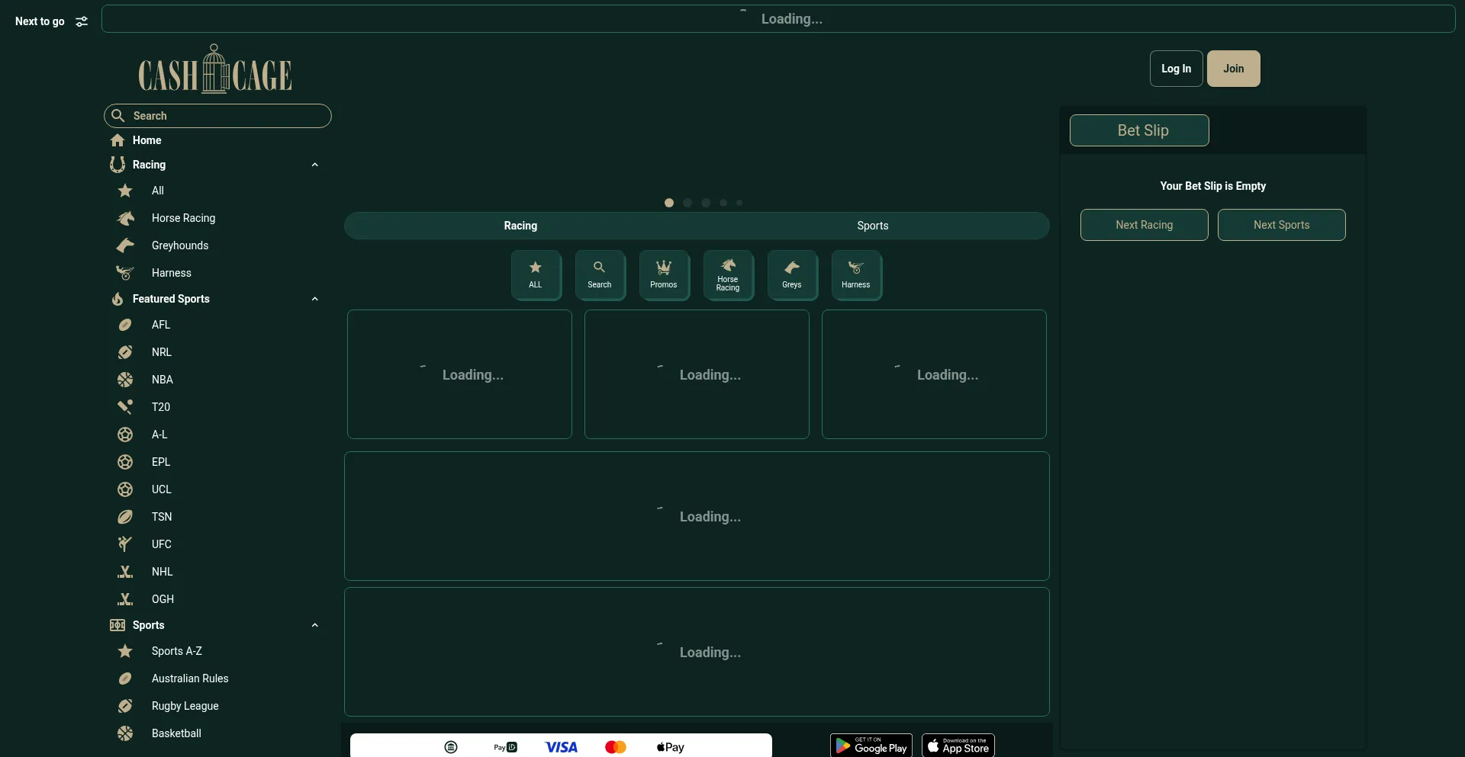Select the Promos crown tile

[x=664, y=274]
